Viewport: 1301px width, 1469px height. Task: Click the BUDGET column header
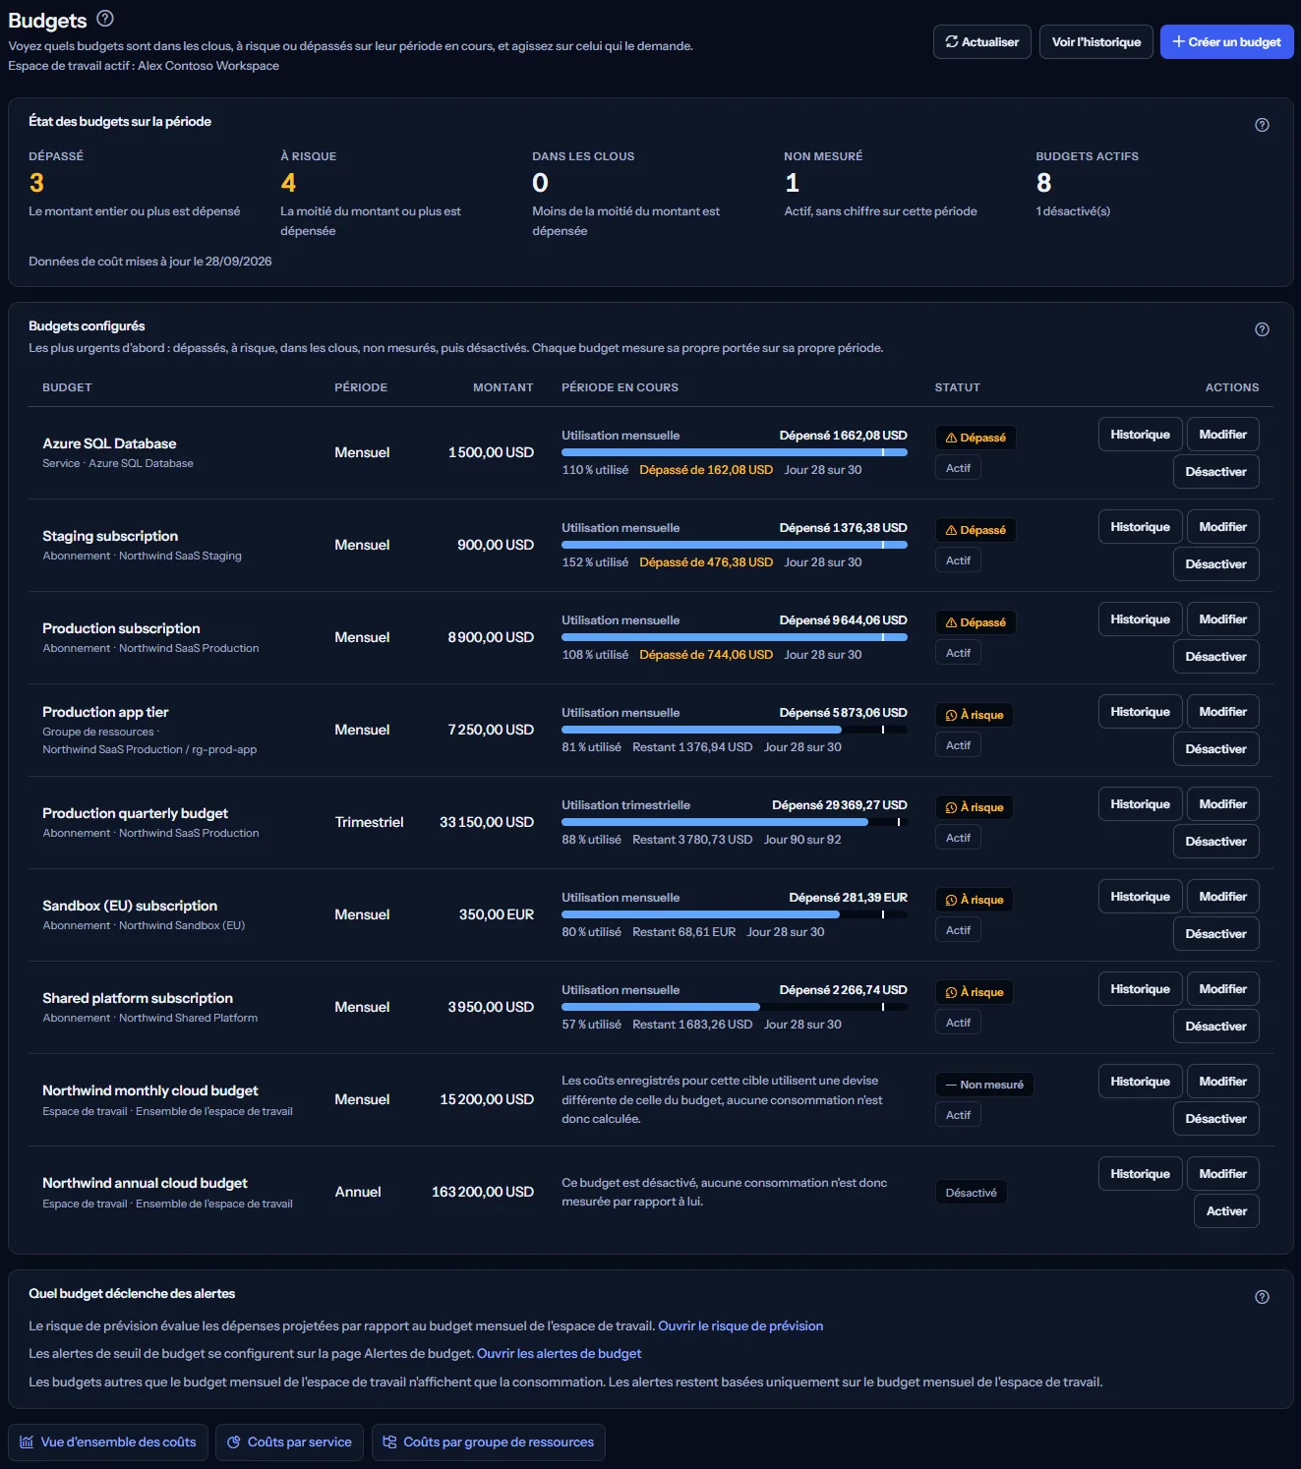(67, 387)
